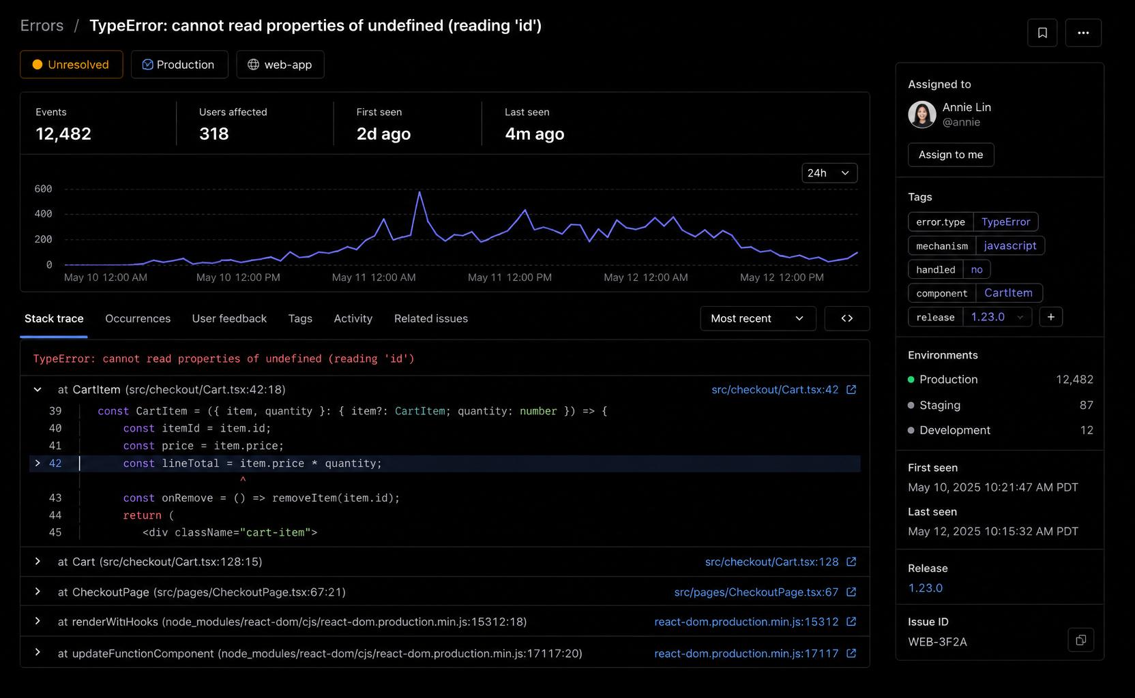Click the error peak on the chart
Screen dimensions: 1135x698
[419, 192]
